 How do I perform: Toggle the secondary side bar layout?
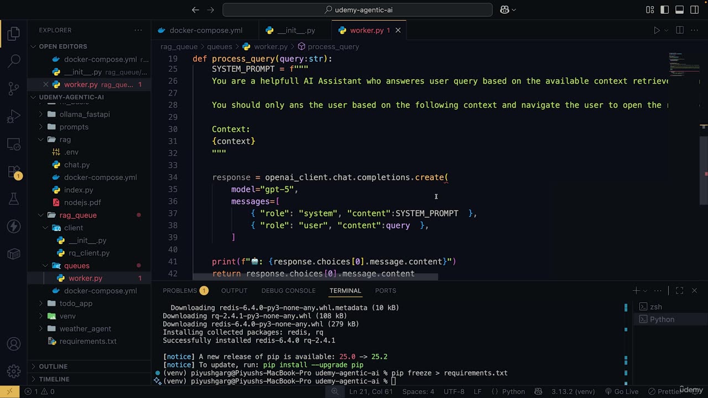click(x=694, y=9)
